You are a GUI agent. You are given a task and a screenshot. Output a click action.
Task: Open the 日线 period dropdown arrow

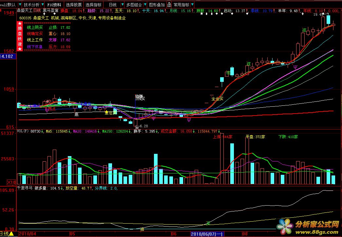[x=123, y=5]
